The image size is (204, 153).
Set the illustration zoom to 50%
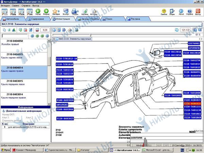[13, 12]
